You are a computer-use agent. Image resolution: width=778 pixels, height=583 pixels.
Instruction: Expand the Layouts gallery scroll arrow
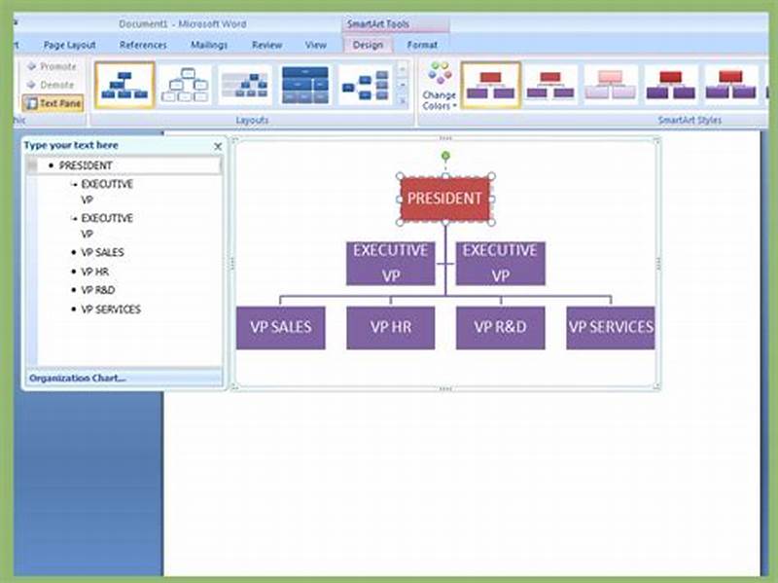[402, 85]
